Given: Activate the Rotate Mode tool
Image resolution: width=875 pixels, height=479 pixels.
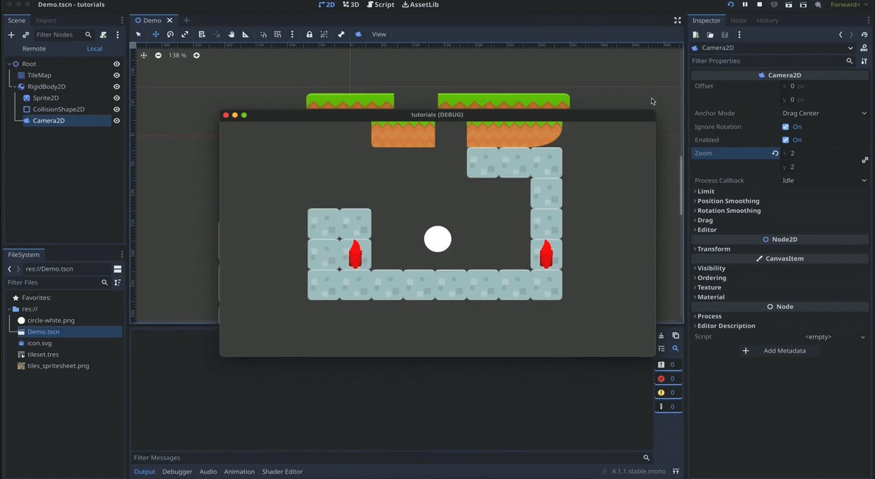Looking at the screenshot, I should [x=170, y=34].
